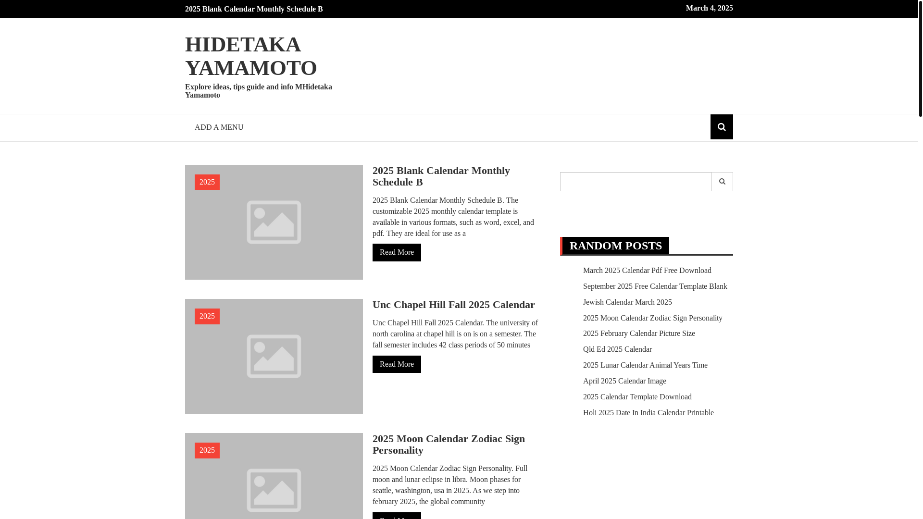Open the ADD A MENU item
The height and width of the screenshot is (519, 923).
point(219,127)
